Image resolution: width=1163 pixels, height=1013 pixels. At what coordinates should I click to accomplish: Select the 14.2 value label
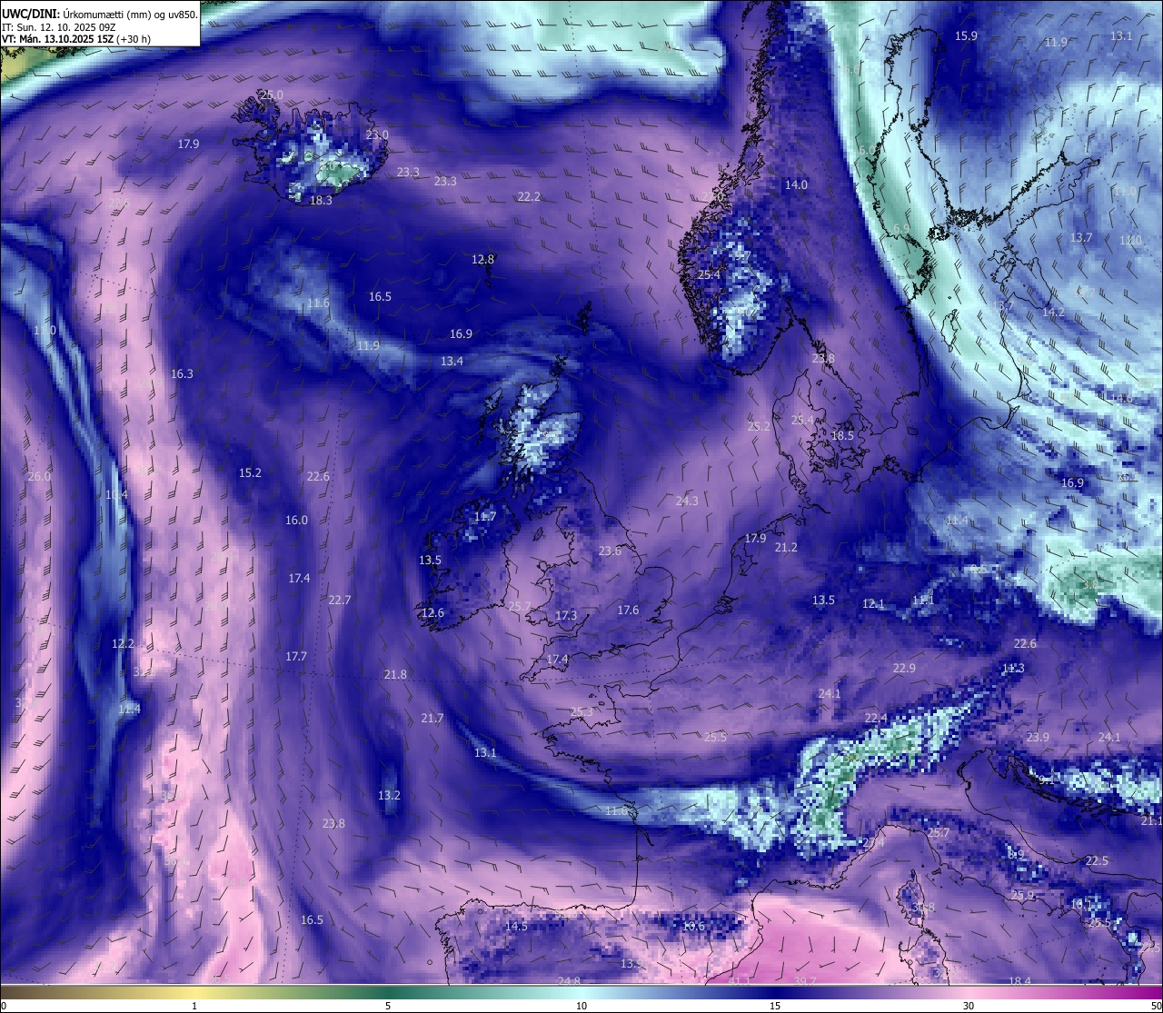click(1053, 312)
